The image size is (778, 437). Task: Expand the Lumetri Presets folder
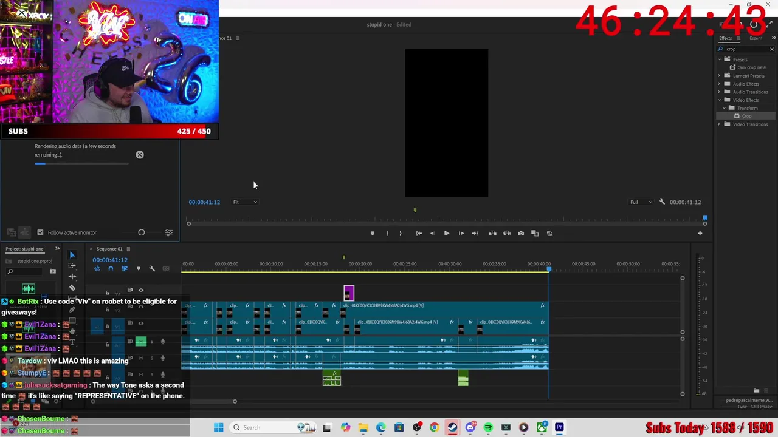point(720,76)
